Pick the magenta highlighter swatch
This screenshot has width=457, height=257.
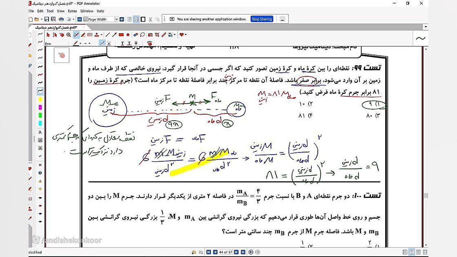40,108
